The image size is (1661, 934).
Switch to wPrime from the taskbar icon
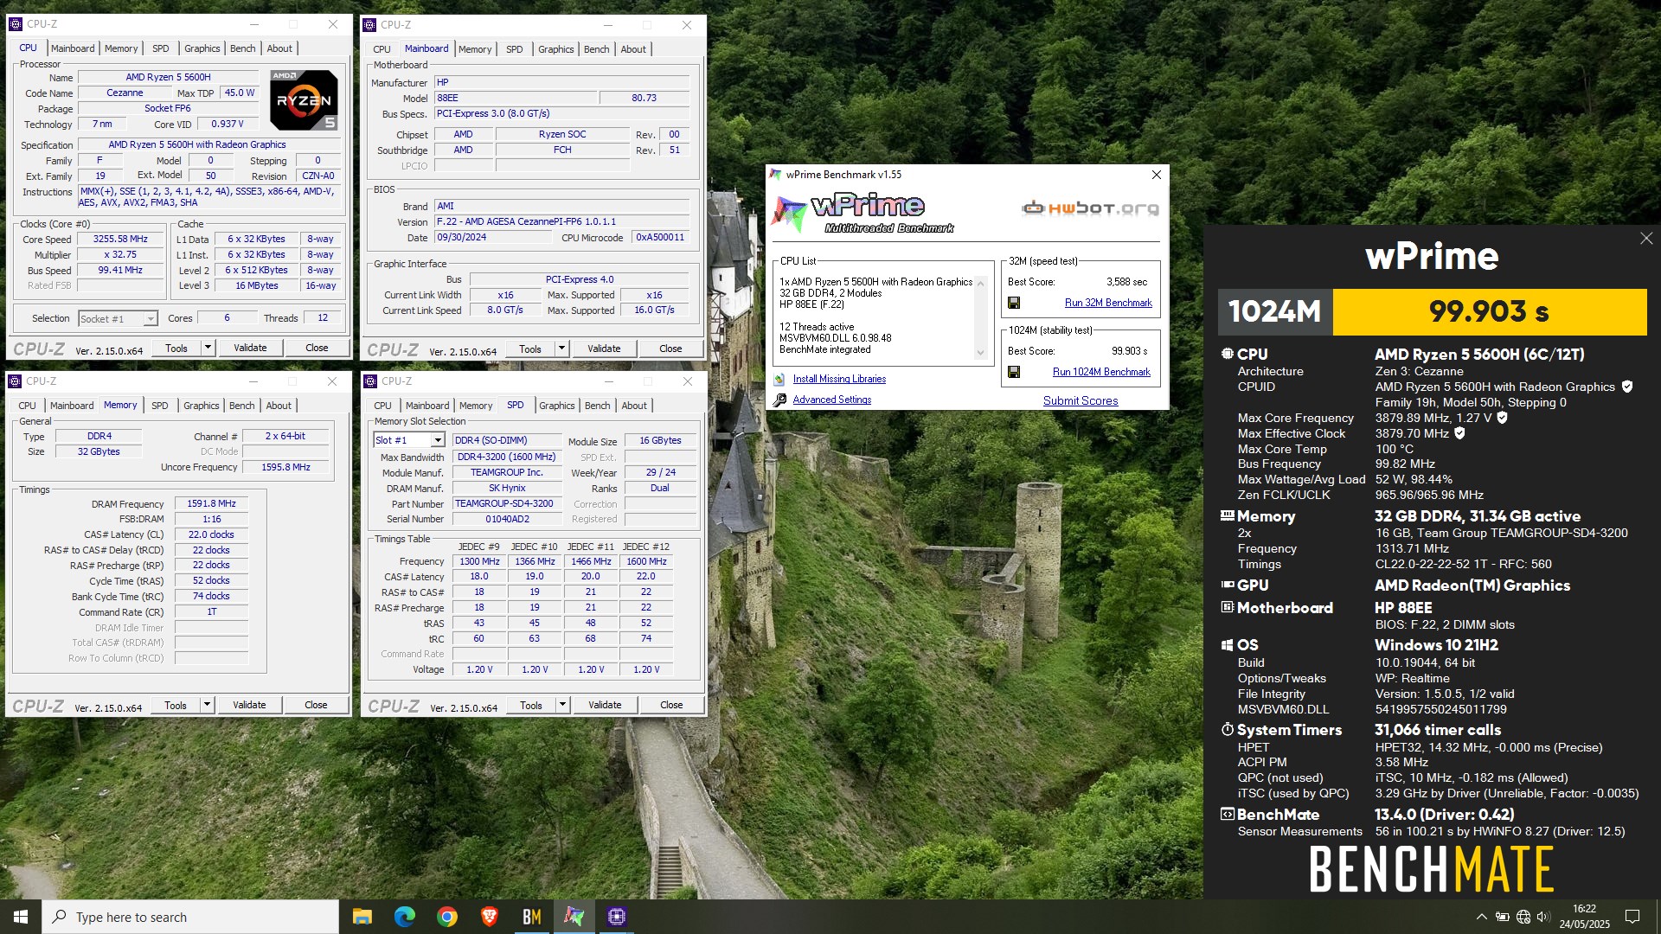(574, 917)
